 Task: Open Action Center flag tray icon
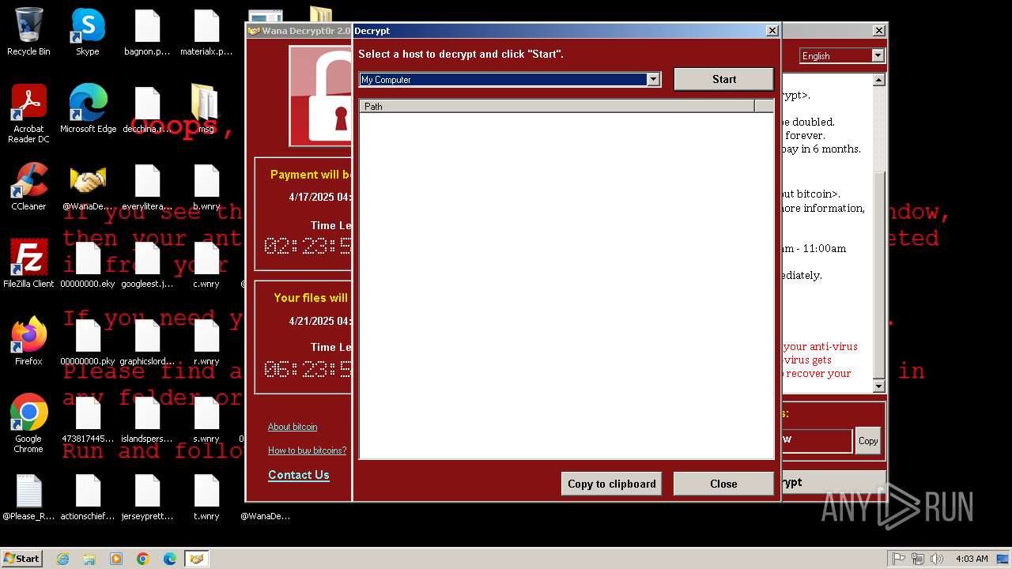898,559
